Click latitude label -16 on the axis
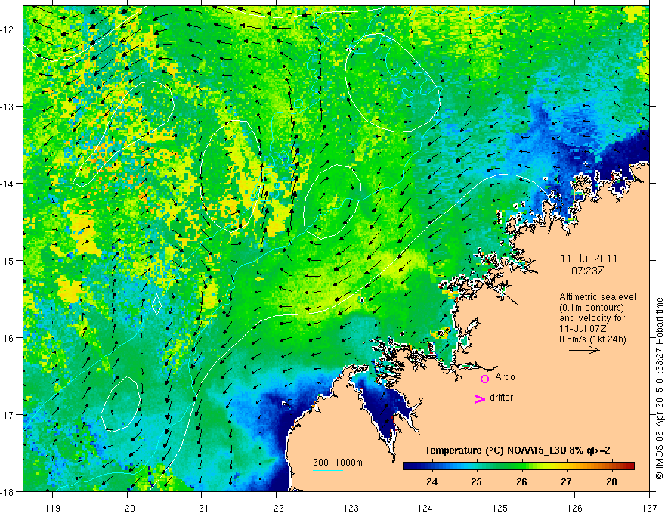This screenshot has width=665, height=514. coord(8,338)
